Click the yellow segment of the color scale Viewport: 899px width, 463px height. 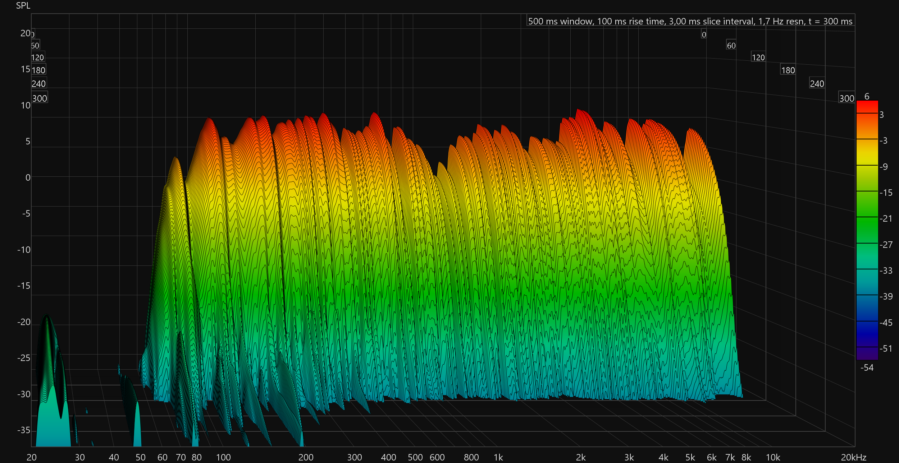(867, 152)
